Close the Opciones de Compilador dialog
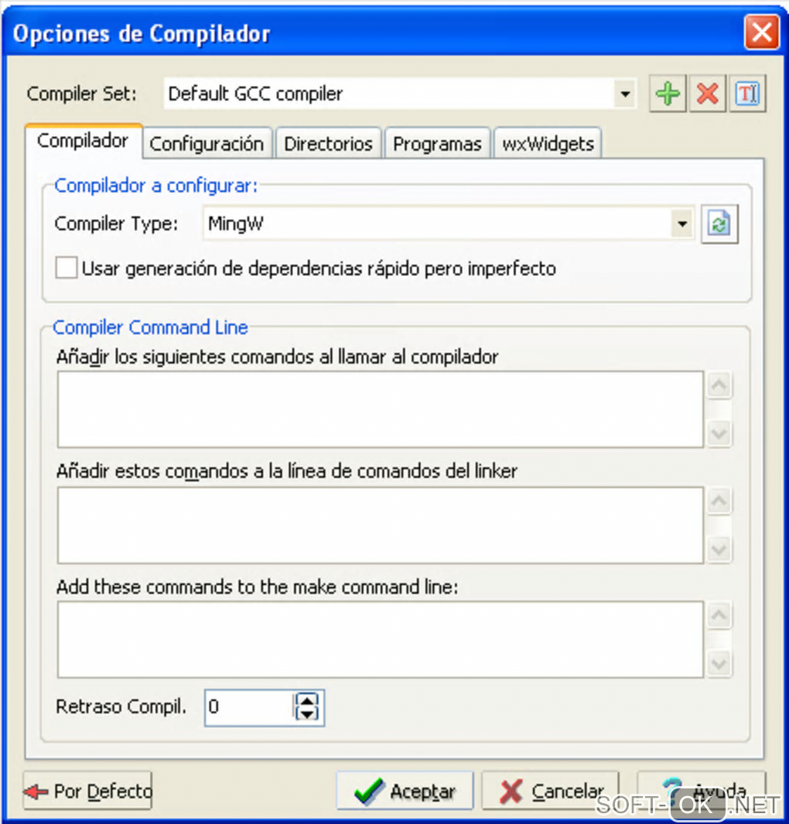 pos(762,32)
